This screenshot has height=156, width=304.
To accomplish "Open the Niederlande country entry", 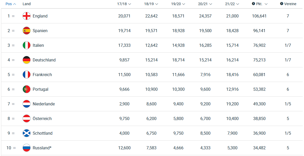I will [x=44, y=104].
